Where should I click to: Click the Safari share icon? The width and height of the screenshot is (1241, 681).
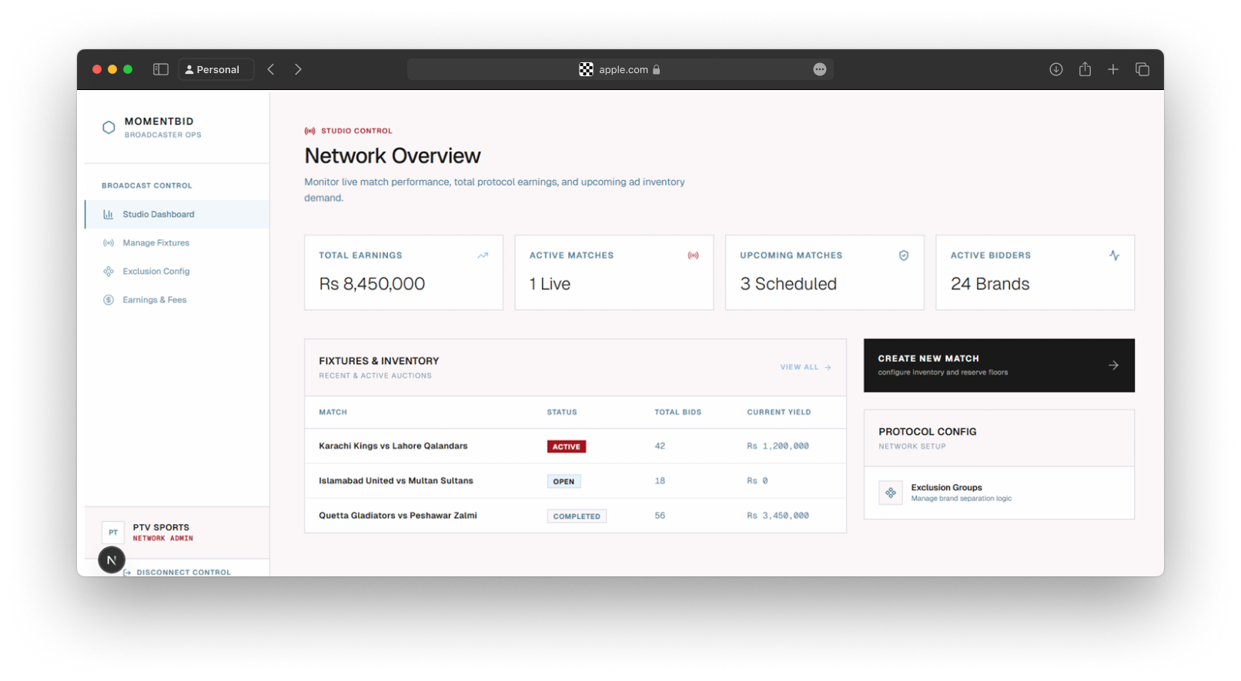click(x=1085, y=69)
